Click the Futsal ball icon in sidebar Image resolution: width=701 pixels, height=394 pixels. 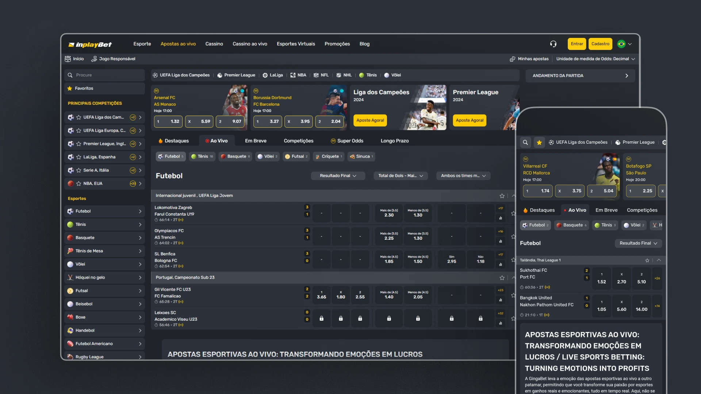70,291
